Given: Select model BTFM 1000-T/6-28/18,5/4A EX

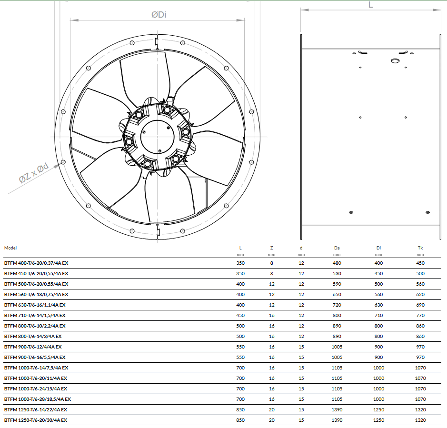Looking at the screenshot, I should tap(38, 399).
